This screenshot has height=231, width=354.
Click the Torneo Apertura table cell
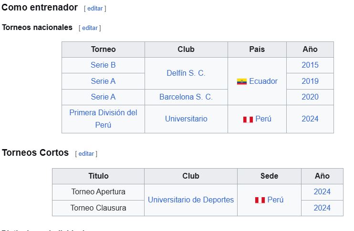[98, 192]
